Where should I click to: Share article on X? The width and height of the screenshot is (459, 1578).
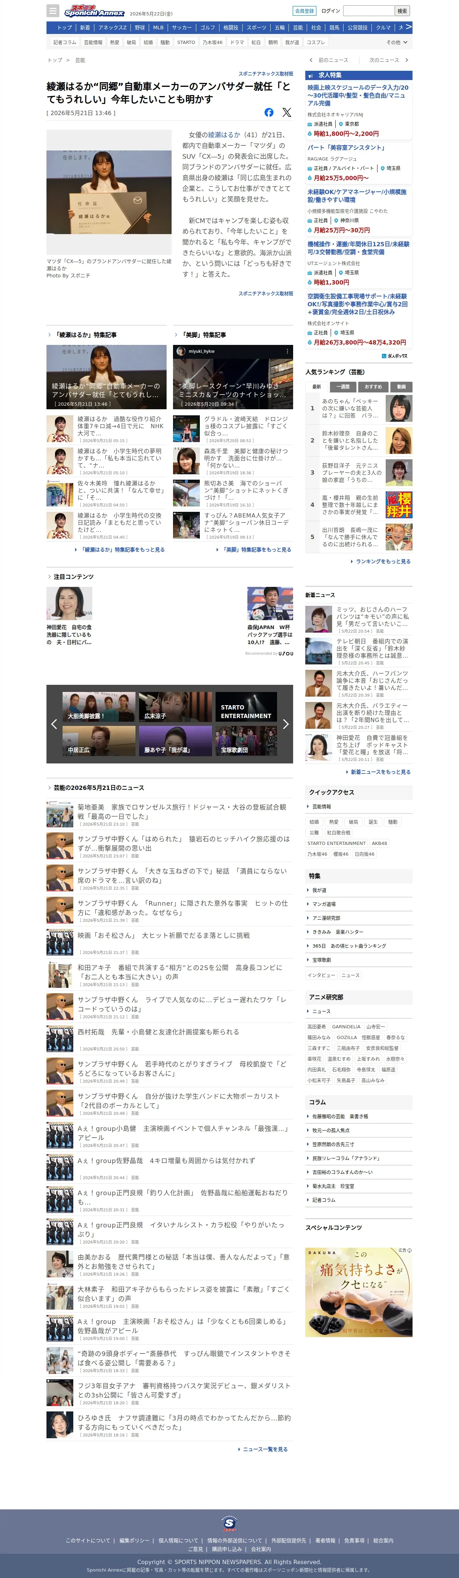click(x=287, y=112)
